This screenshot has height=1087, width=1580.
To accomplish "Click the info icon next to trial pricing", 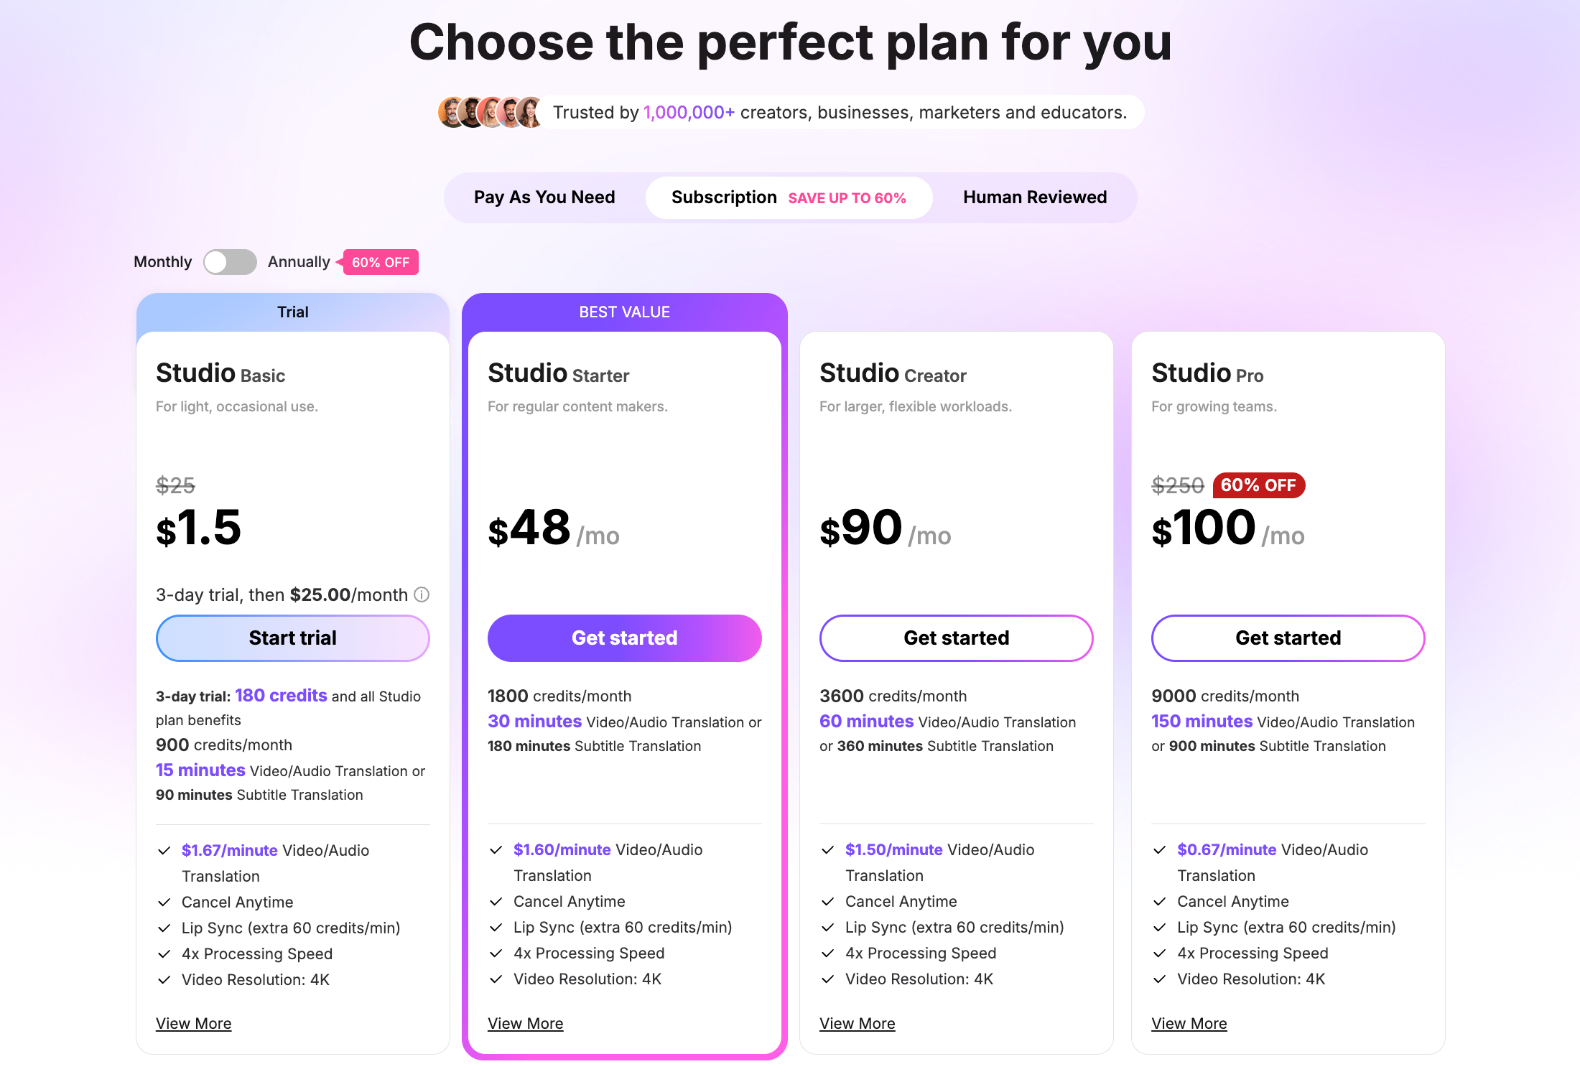I will [422, 594].
